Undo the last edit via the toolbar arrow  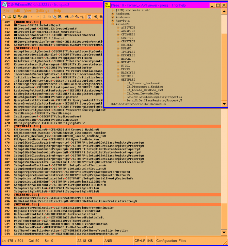point(32,17)
